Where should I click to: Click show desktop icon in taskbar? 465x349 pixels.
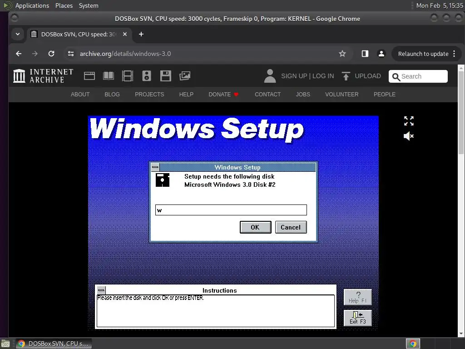[x=5, y=344]
